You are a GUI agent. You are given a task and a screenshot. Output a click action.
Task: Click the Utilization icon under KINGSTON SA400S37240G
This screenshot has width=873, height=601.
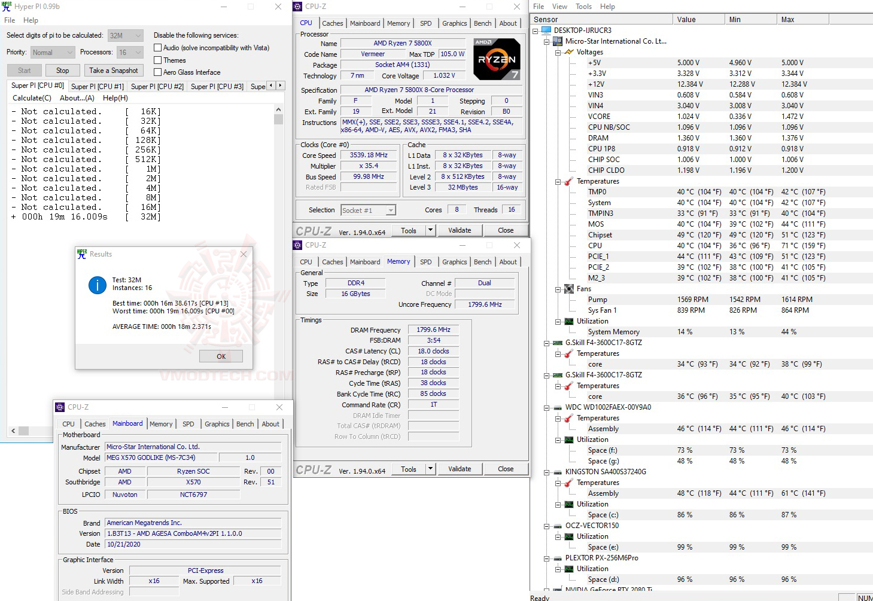569,504
